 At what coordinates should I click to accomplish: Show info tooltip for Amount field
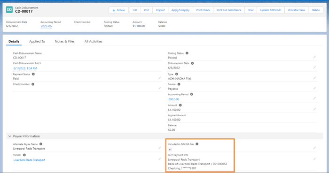point(180,105)
